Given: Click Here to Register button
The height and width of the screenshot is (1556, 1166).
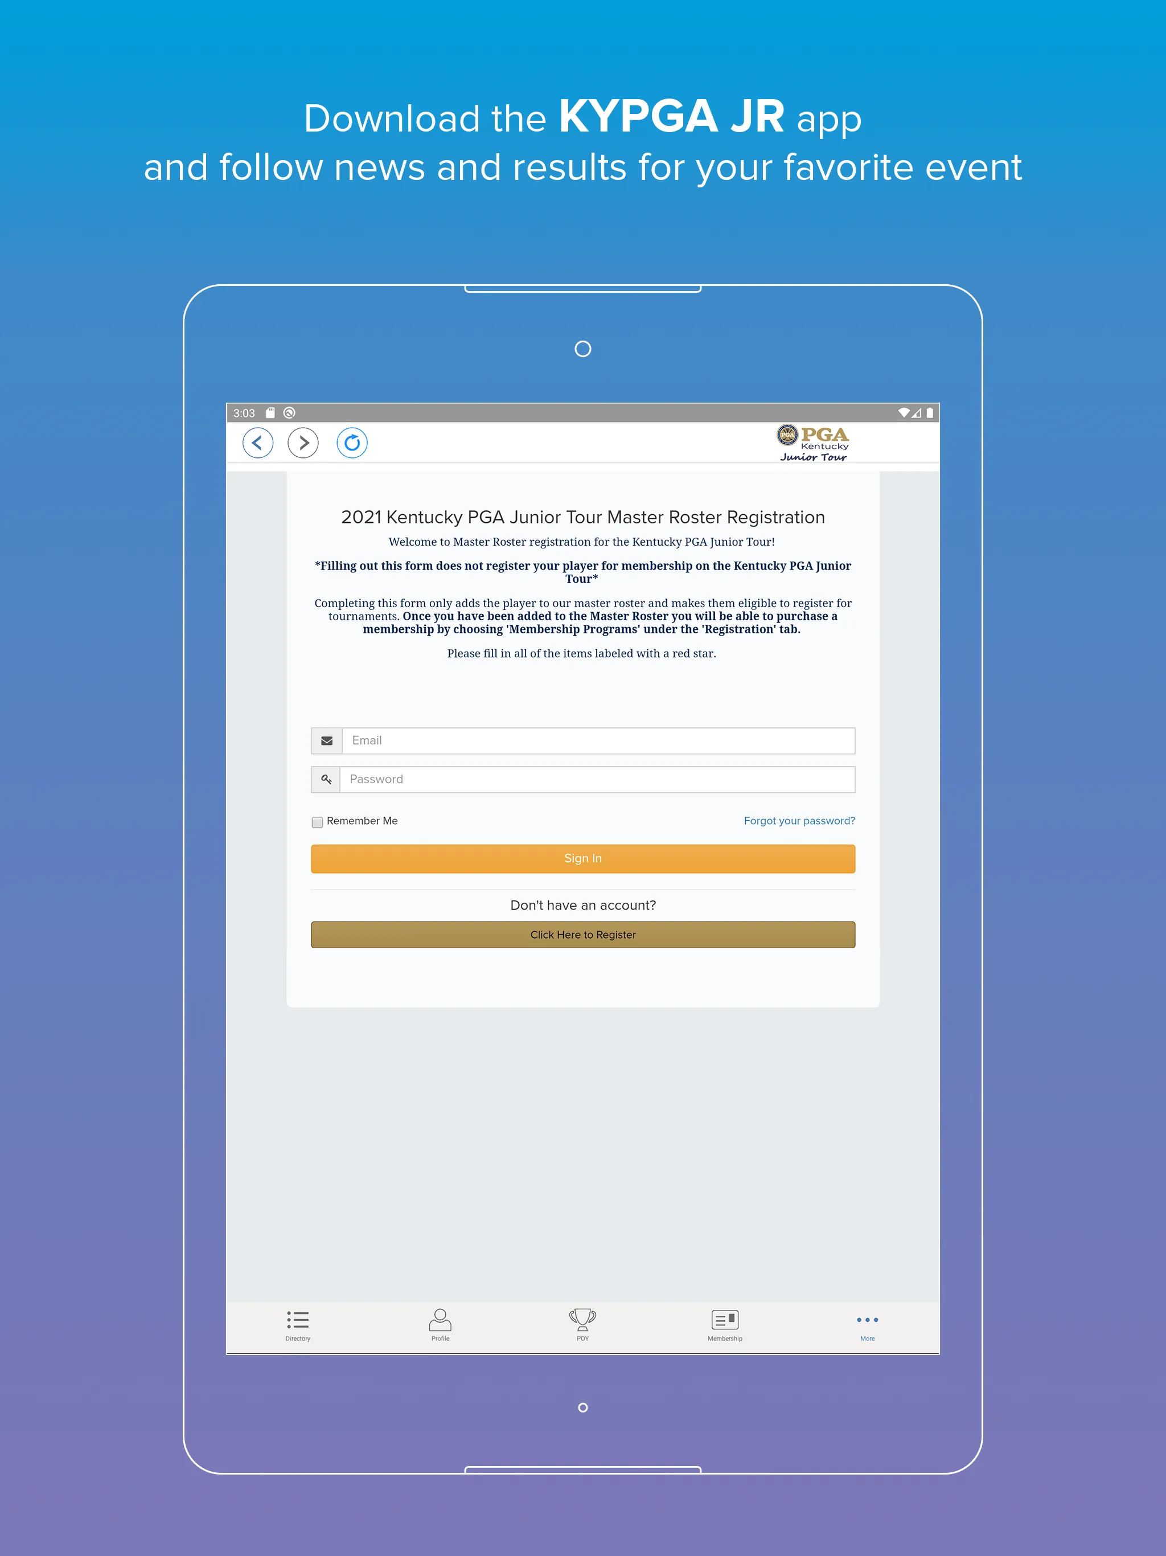Looking at the screenshot, I should [584, 933].
